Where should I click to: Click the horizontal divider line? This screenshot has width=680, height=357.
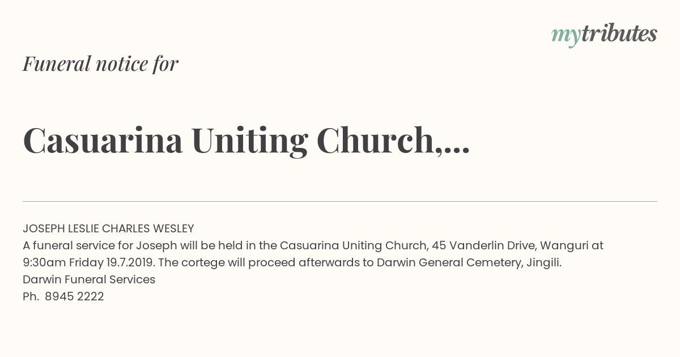340,201
